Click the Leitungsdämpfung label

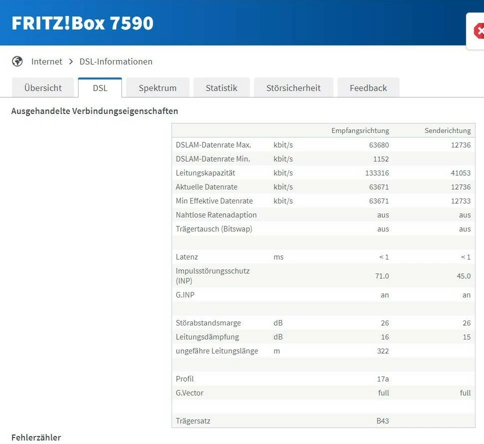click(207, 337)
